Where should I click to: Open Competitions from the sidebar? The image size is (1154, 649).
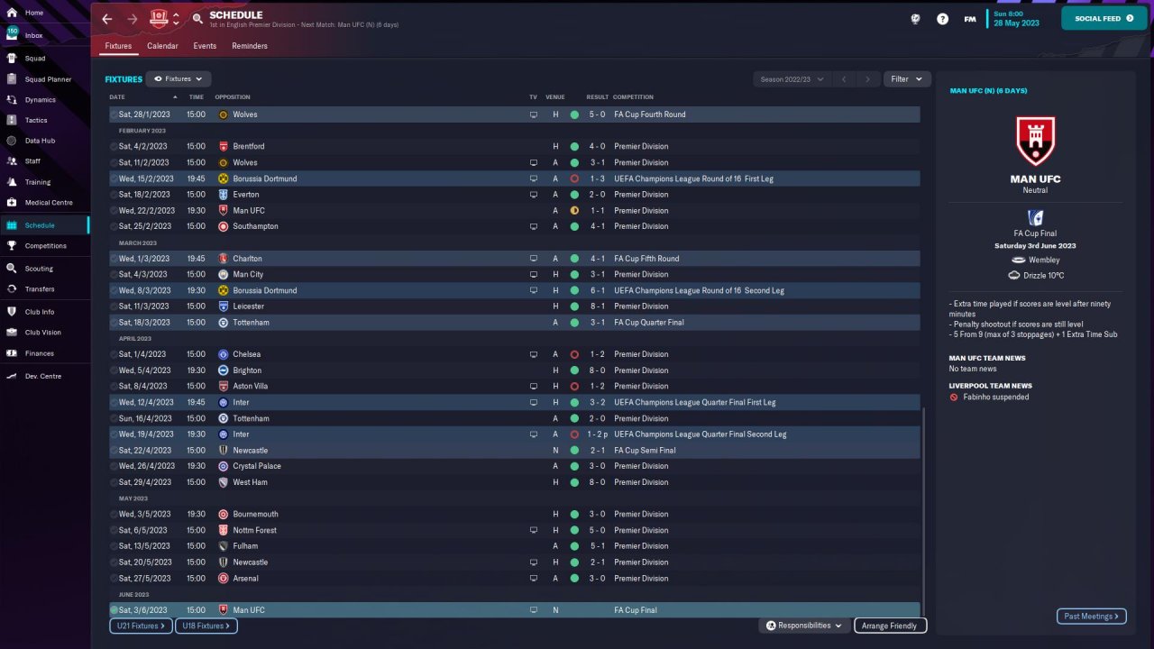(45, 246)
